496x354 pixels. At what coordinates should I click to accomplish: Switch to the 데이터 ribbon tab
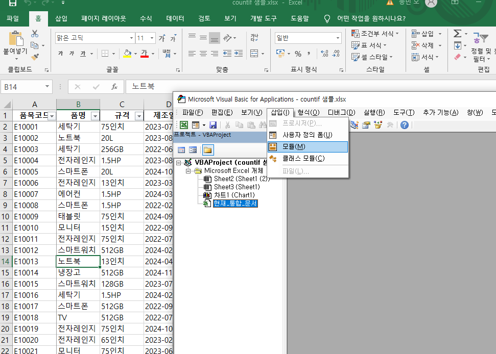[x=175, y=18]
